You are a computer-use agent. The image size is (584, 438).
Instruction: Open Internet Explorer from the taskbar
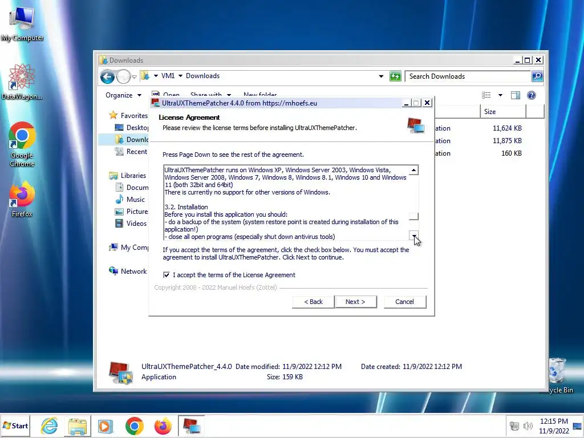tap(49, 425)
